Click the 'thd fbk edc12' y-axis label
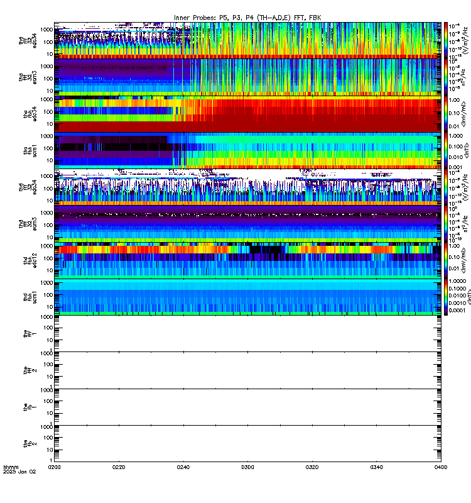Viewport: 471px width, 503px height. click(x=30, y=260)
